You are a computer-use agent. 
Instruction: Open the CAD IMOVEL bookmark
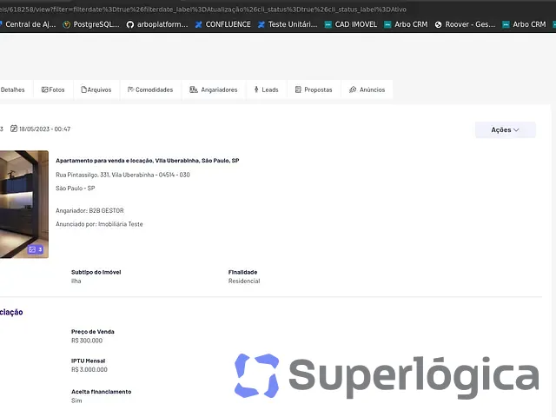[351, 24]
